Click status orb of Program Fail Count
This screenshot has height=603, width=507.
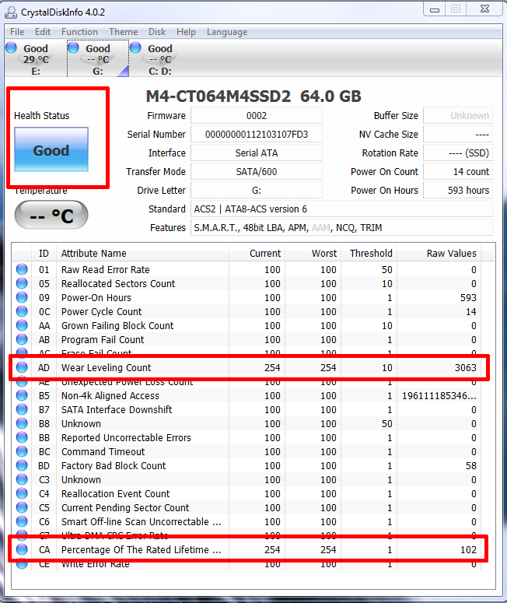pos(22,339)
